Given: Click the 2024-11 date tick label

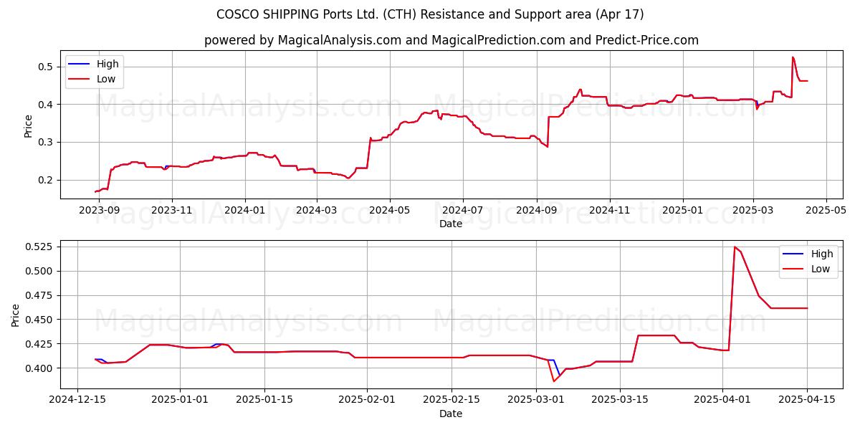Looking at the screenshot, I should pyautogui.click(x=610, y=210).
